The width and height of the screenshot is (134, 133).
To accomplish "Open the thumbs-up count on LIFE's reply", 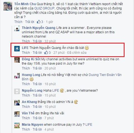I will [47, 53].
